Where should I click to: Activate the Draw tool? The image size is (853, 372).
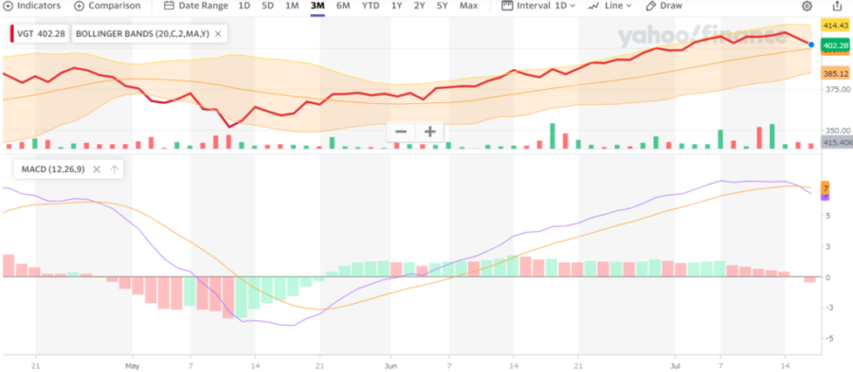click(x=663, y=6)
